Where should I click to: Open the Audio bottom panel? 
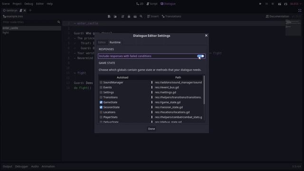[35, 166]
